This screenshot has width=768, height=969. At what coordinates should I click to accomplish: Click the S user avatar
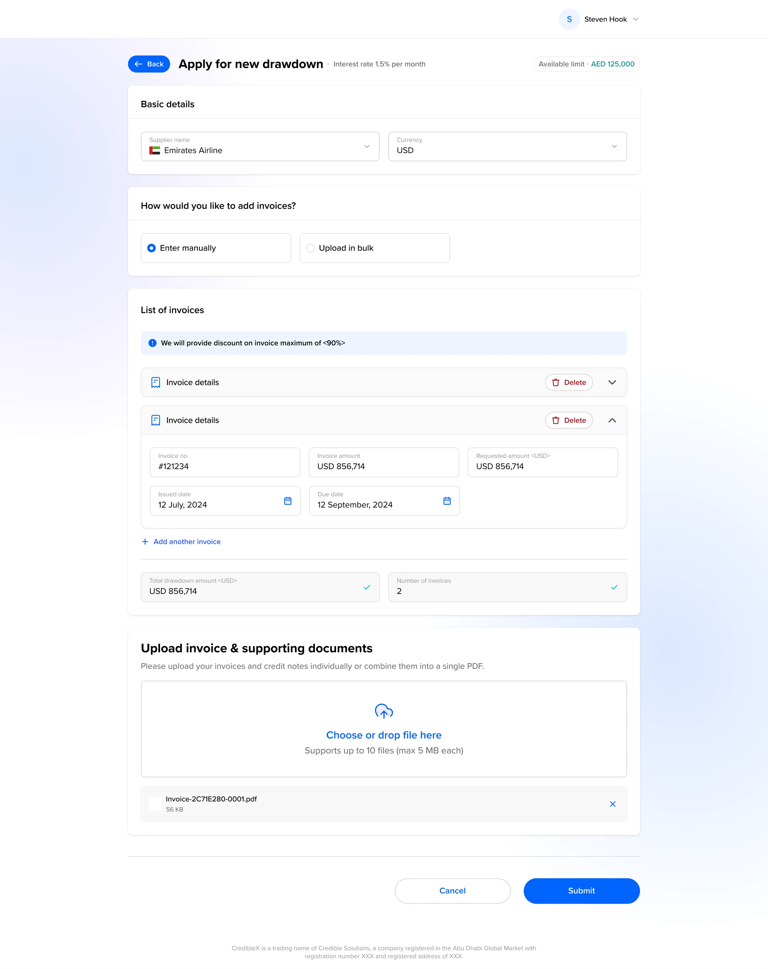569,19
